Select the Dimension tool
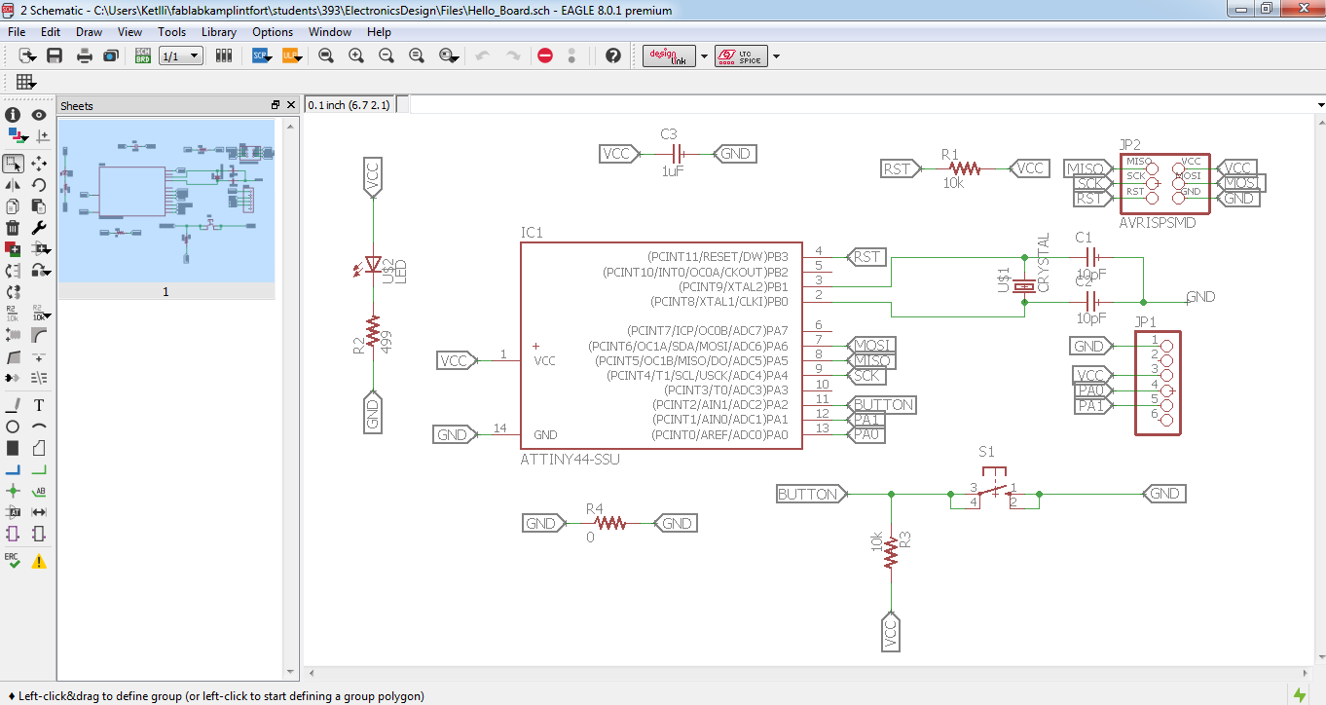 point(39,512)
